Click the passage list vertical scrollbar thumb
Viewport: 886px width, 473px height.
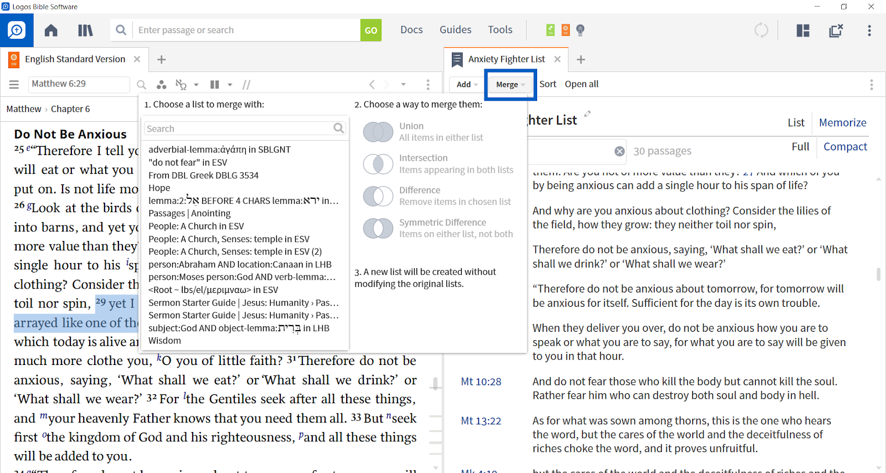point(878,274)
